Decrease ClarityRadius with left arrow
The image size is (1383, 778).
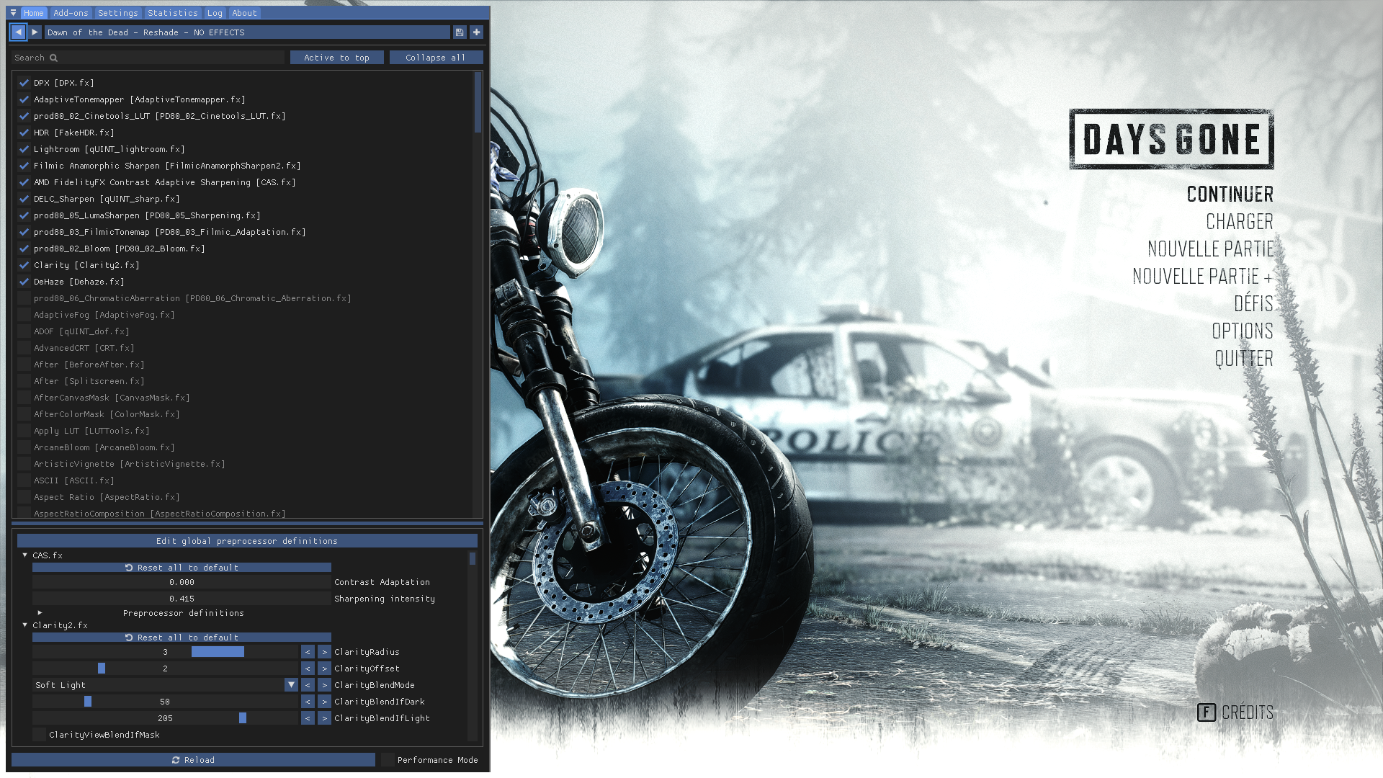(x=308, y=652)
